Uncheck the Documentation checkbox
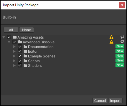The width and height of the screenshot is (127, 106). (x=20, y=47)
